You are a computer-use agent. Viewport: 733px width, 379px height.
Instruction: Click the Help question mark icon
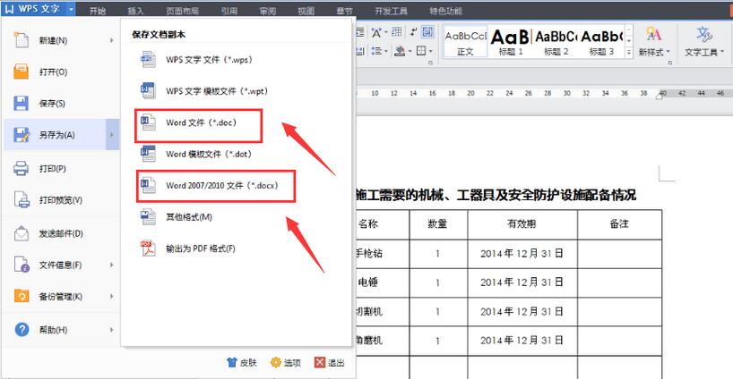[x=22, y=330]
